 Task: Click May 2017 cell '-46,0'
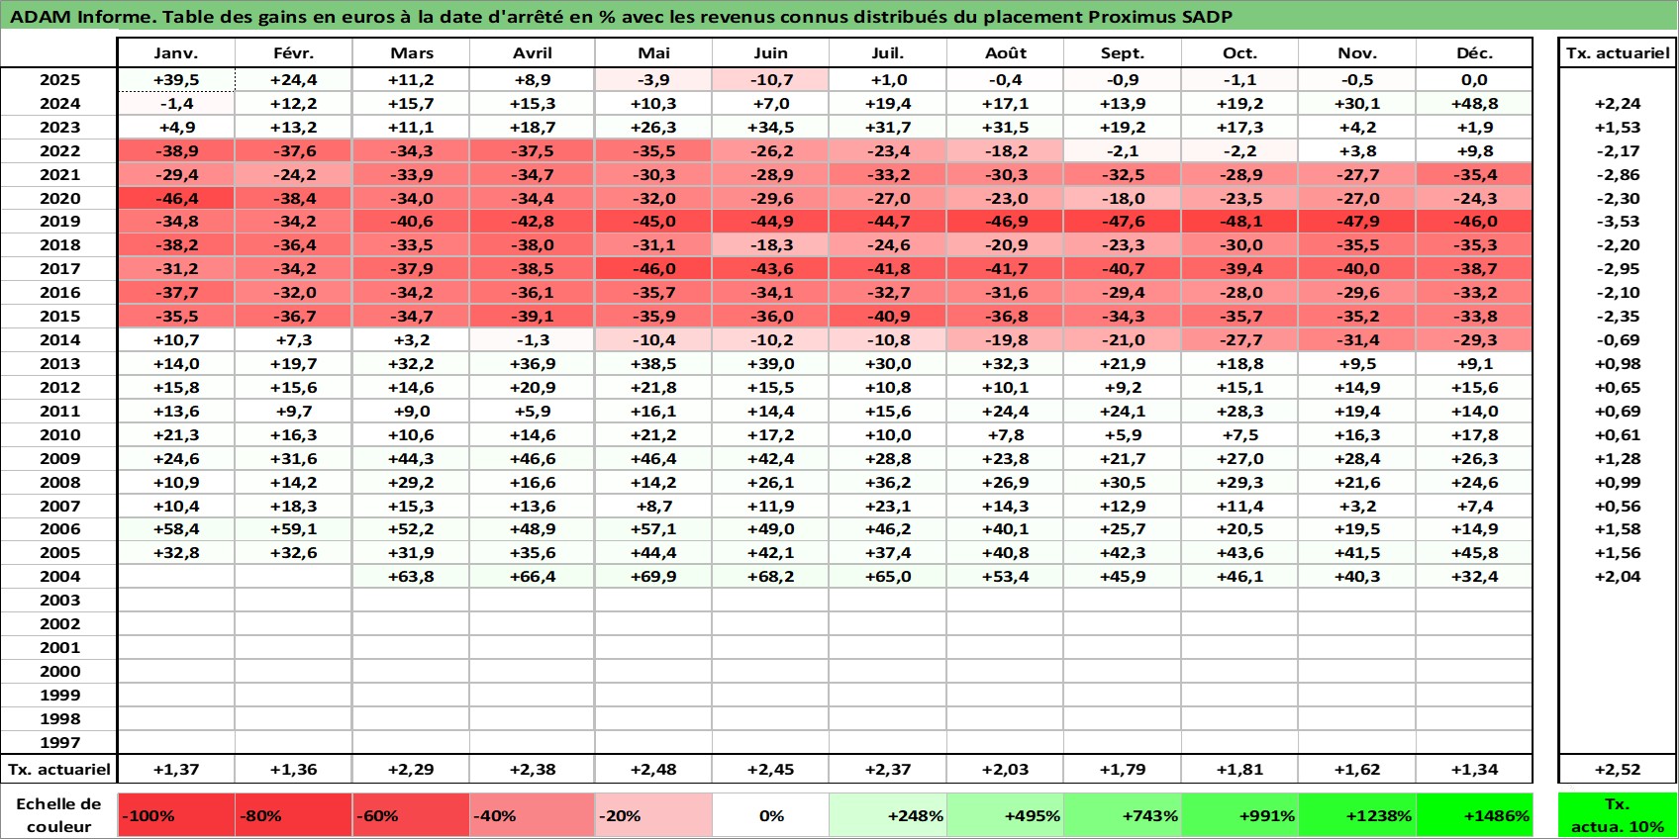tap(653, 269)
